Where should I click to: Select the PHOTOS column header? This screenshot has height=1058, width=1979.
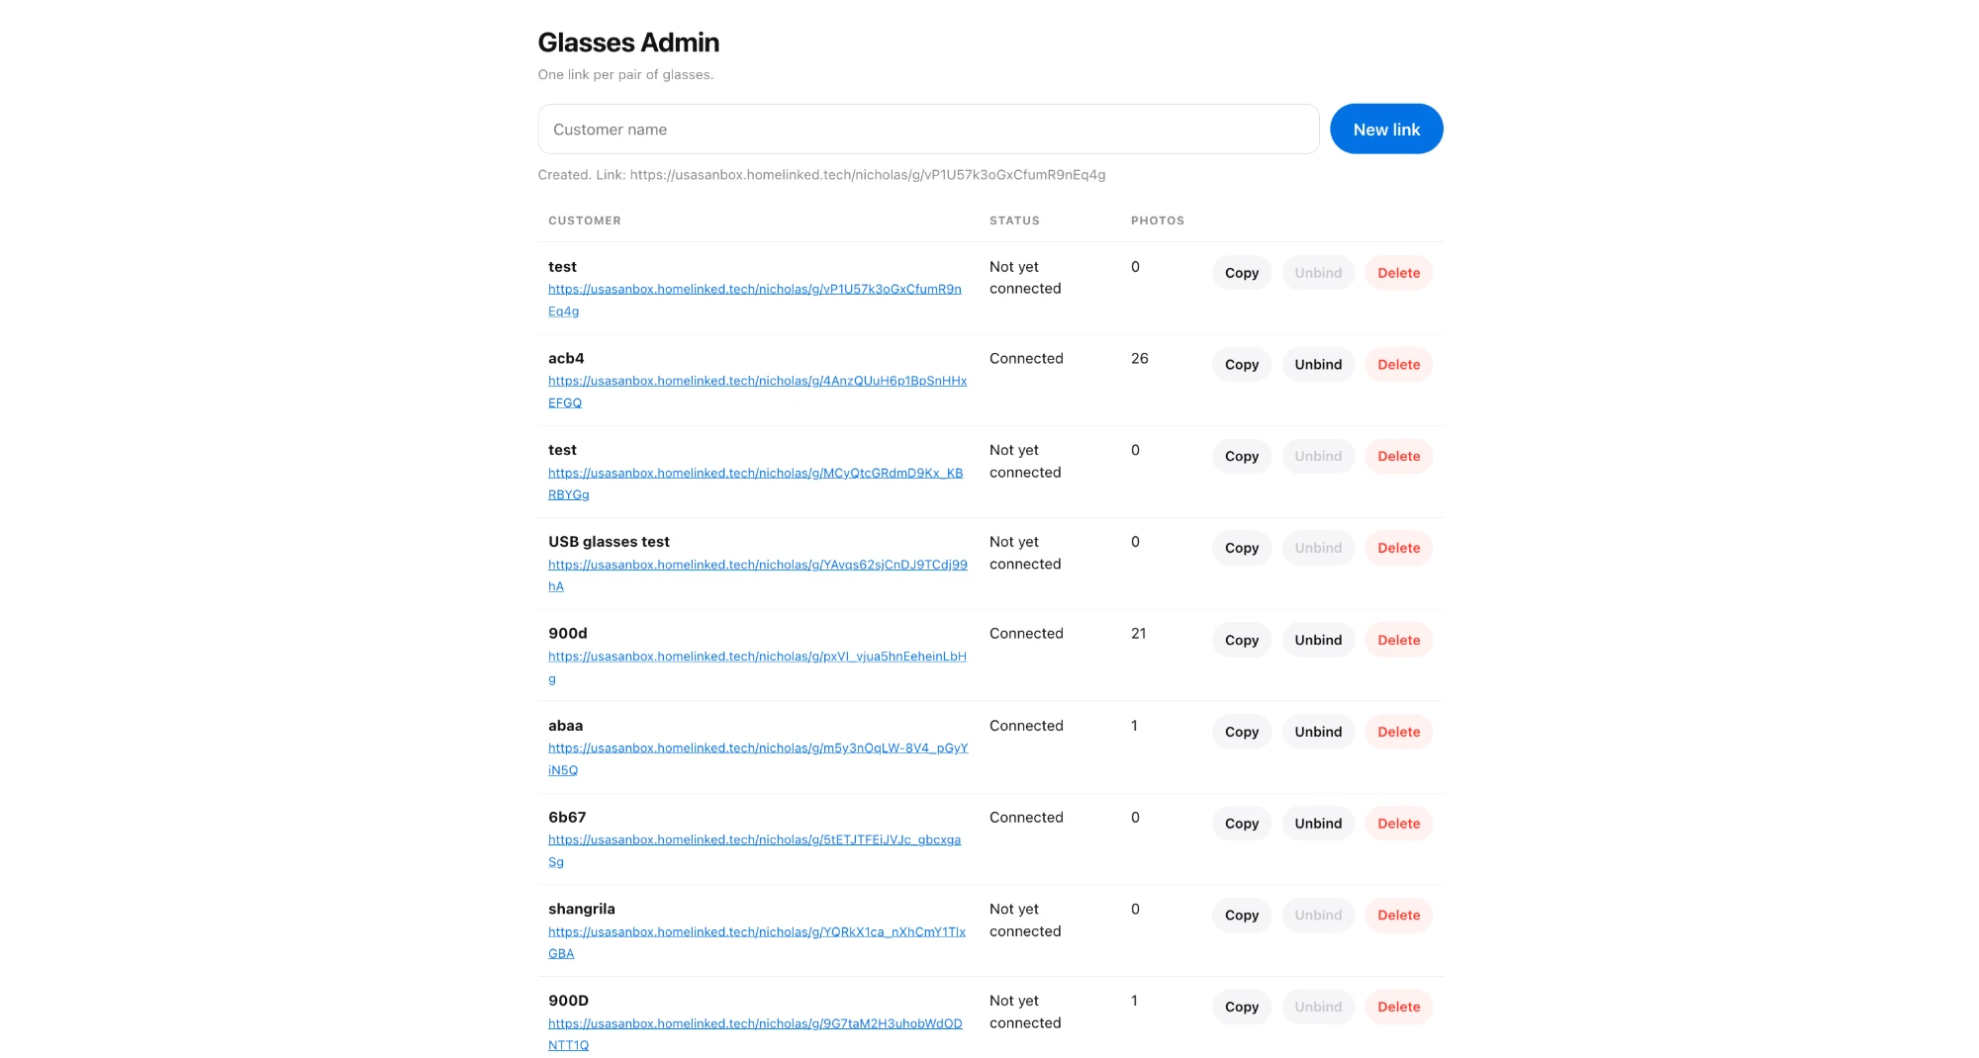1157,220
